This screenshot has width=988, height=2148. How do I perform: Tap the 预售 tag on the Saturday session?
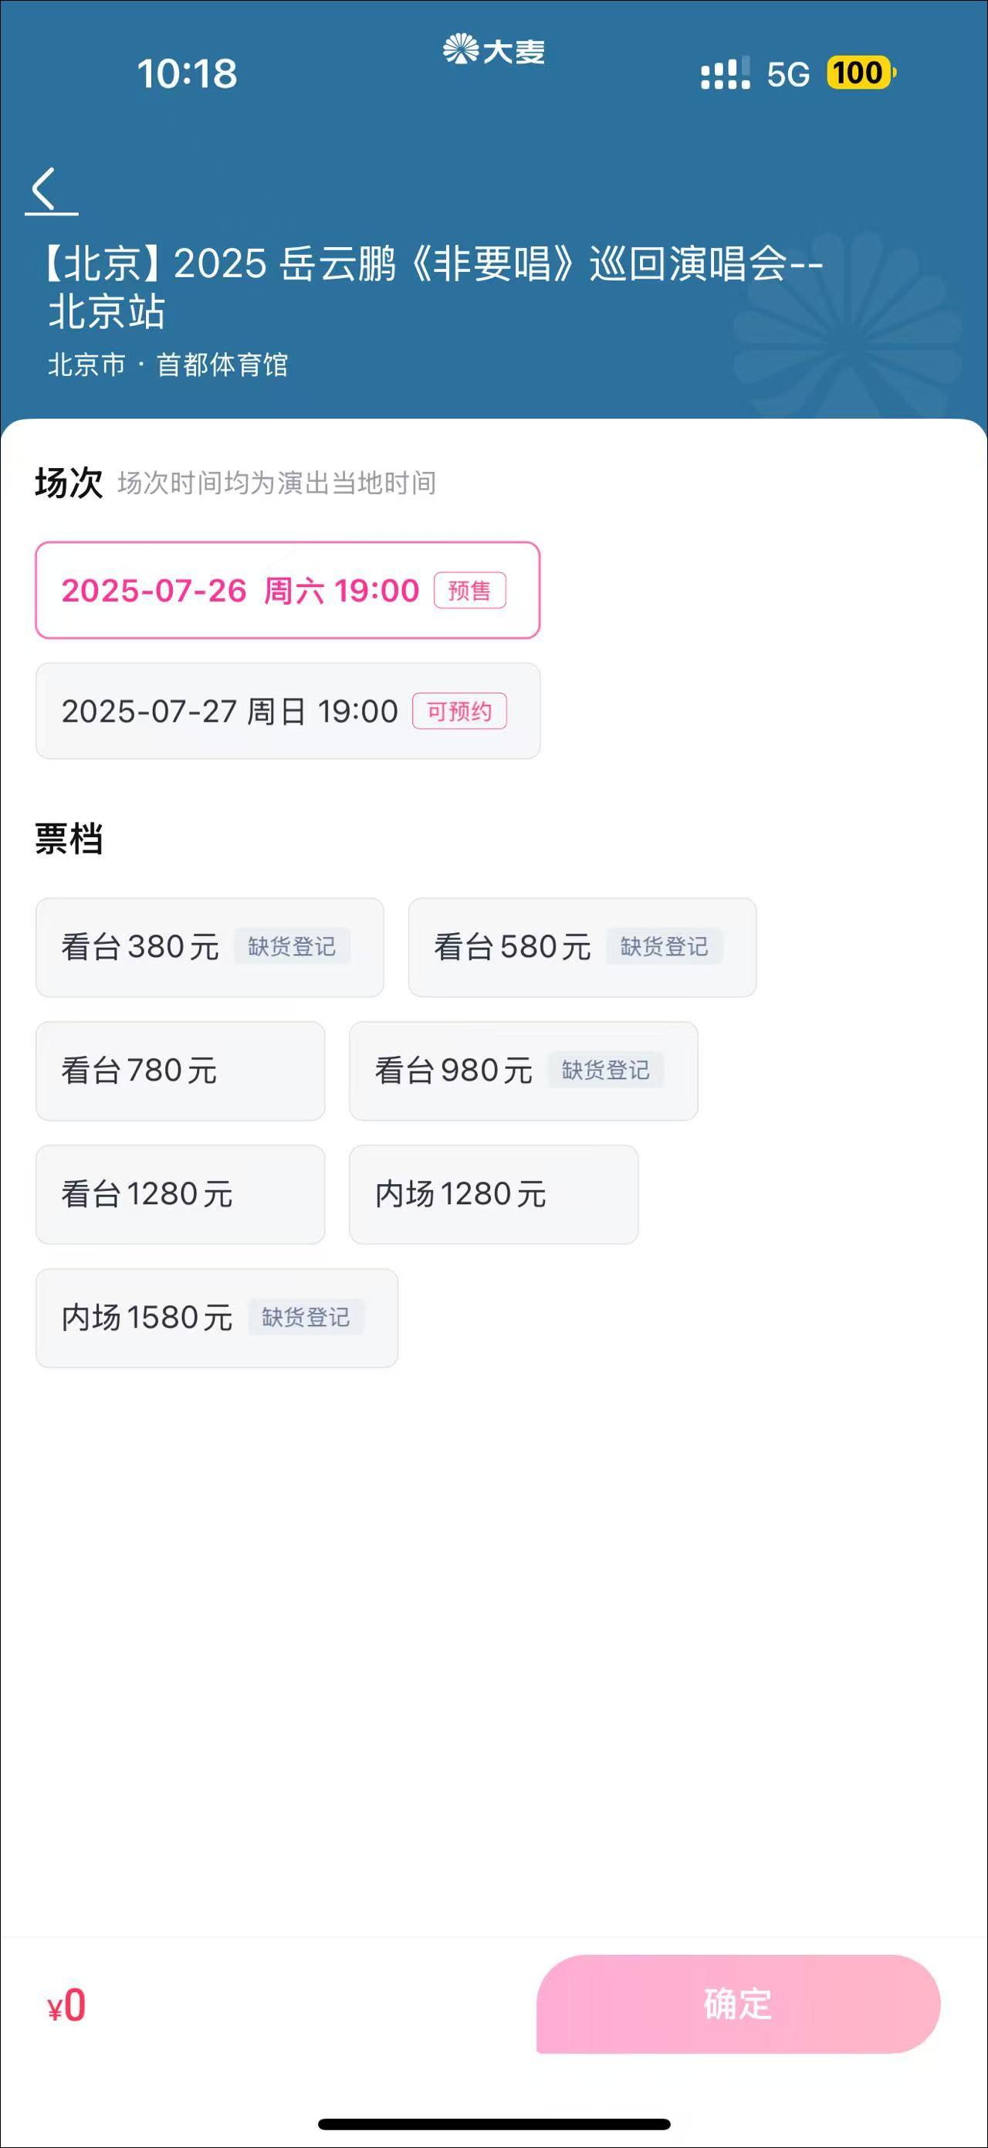click(x=469, y=590)
